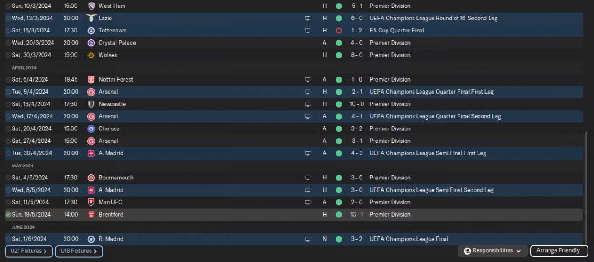Click the Man UFC club badge

coord(91,202)
